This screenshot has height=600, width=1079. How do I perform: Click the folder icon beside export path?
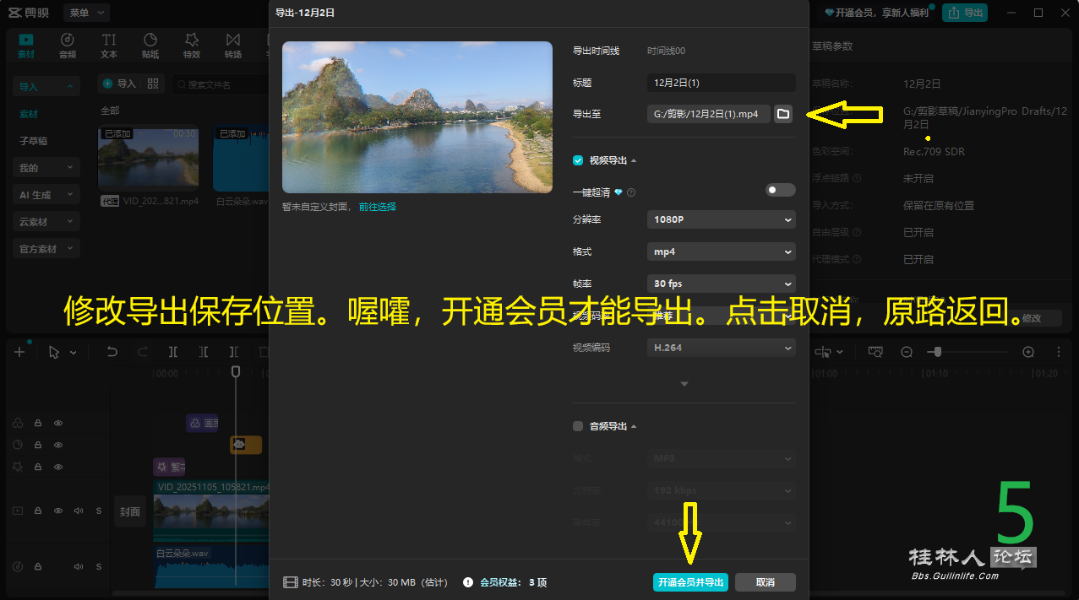783,114
